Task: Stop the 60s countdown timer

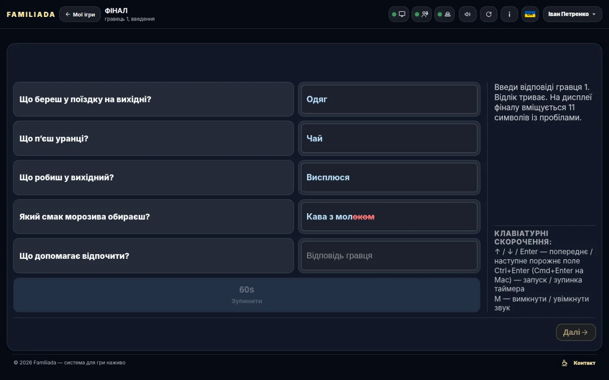Action: [247, 295]
